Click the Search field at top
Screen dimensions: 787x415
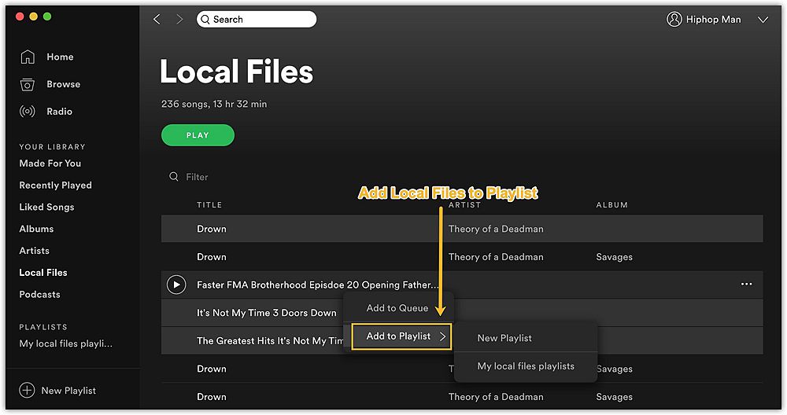257,19
